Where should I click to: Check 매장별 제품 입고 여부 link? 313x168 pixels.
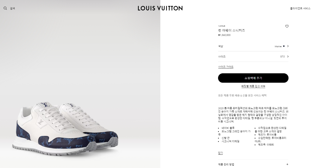[x=253, y=86]
